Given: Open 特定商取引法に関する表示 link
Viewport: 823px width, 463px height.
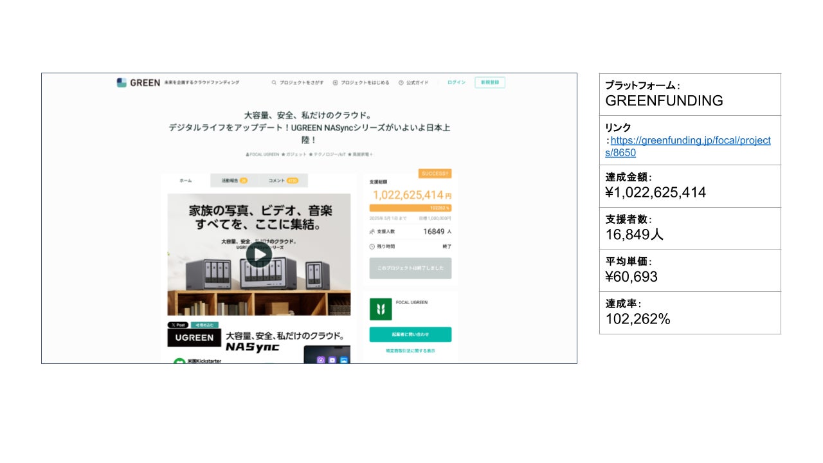Looking at the screenshot, I should pyautogui.click(x=410, y=350).
